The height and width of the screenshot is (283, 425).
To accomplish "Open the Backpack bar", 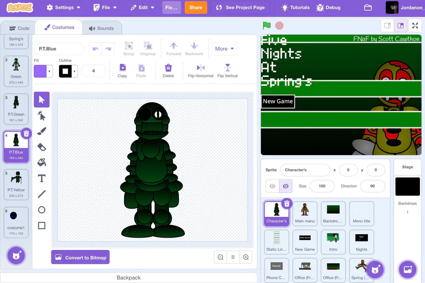I will 128,278.
